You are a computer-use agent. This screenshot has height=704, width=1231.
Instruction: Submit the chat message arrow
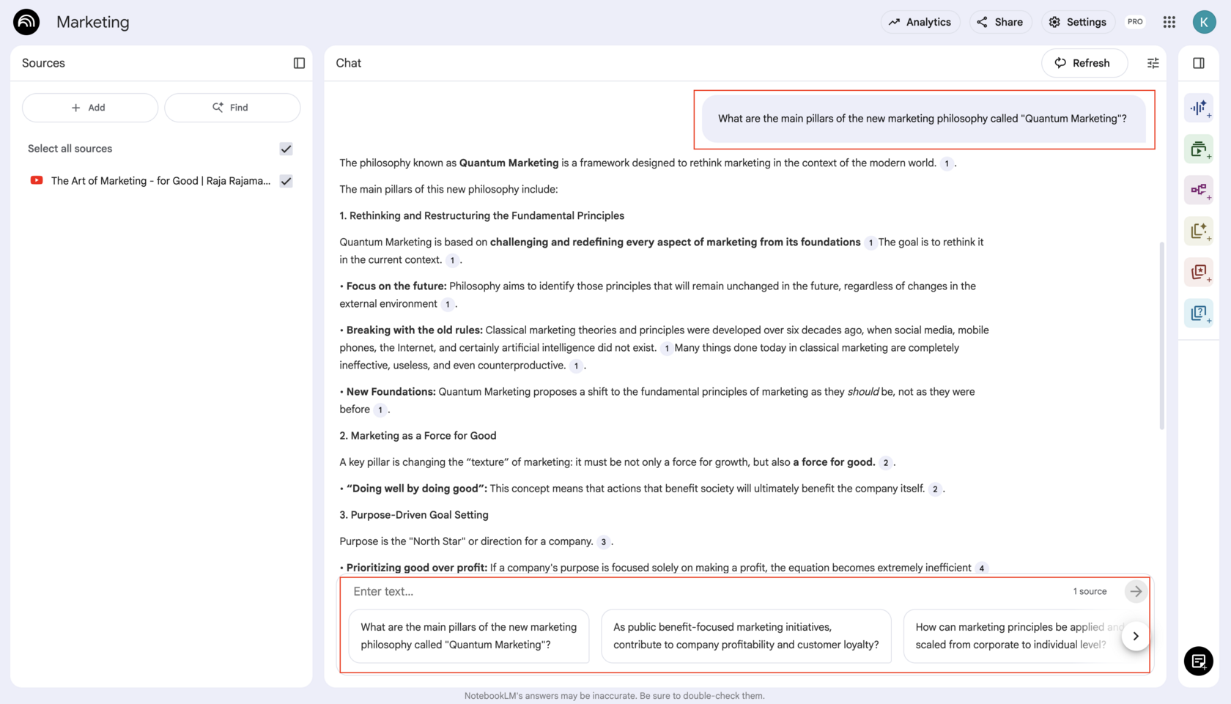[x=1136, y=591]
